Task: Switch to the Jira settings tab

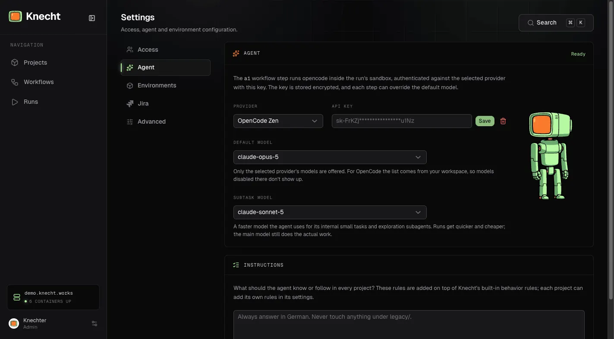Action: (x=166, y=104)
